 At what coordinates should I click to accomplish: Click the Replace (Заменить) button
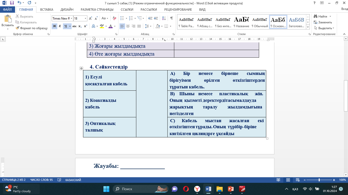click(323, 22)
